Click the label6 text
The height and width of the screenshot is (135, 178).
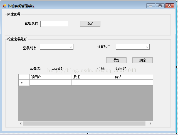point(57,68)
